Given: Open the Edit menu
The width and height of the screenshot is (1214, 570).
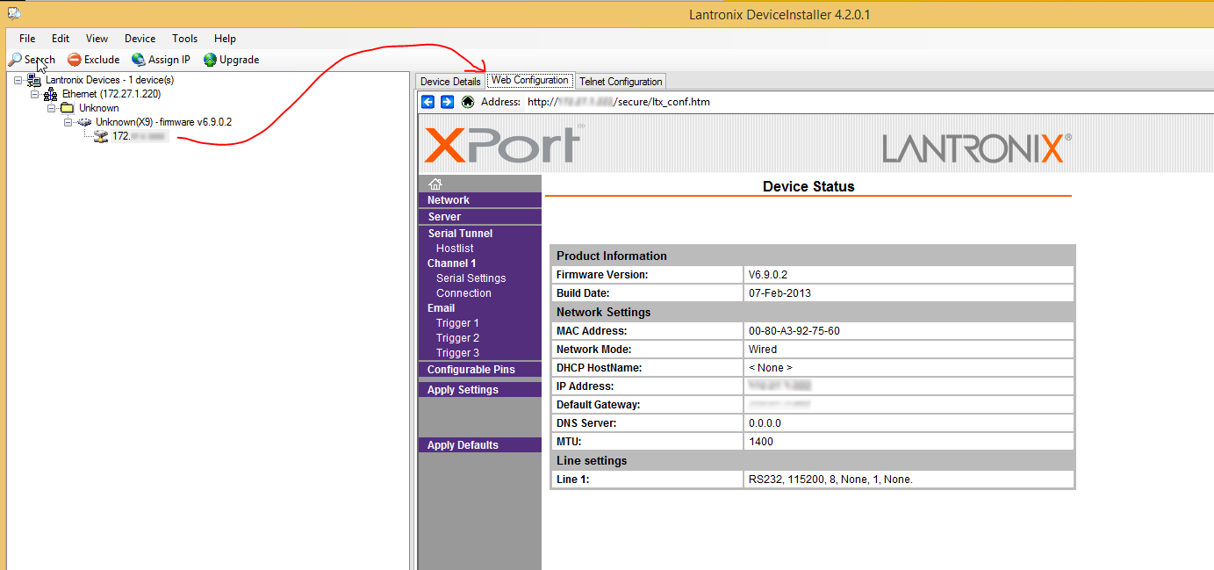Looking at the screenshot, I should click(x=61, y=39).
